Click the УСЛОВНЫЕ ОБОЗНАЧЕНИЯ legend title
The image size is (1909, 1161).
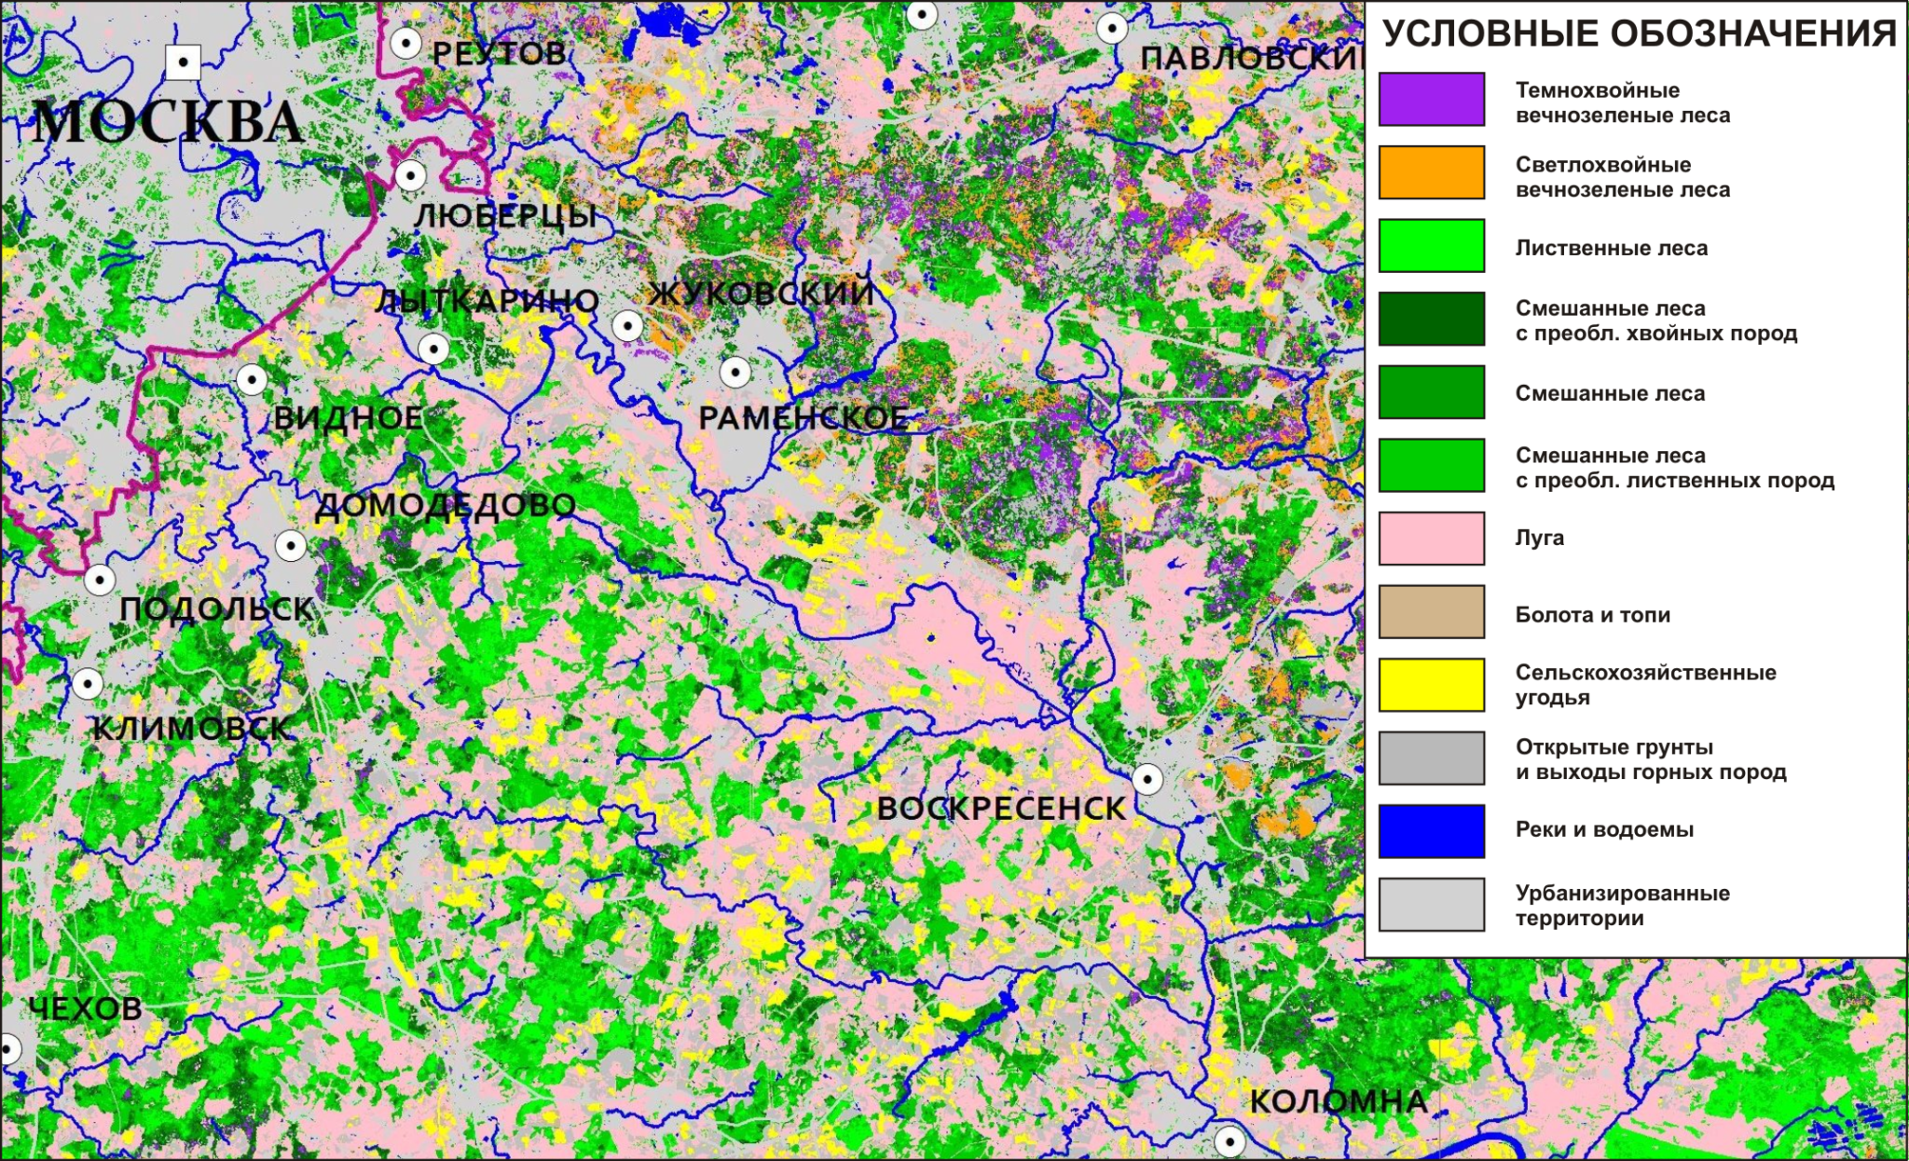click(x=1640, y=34)
